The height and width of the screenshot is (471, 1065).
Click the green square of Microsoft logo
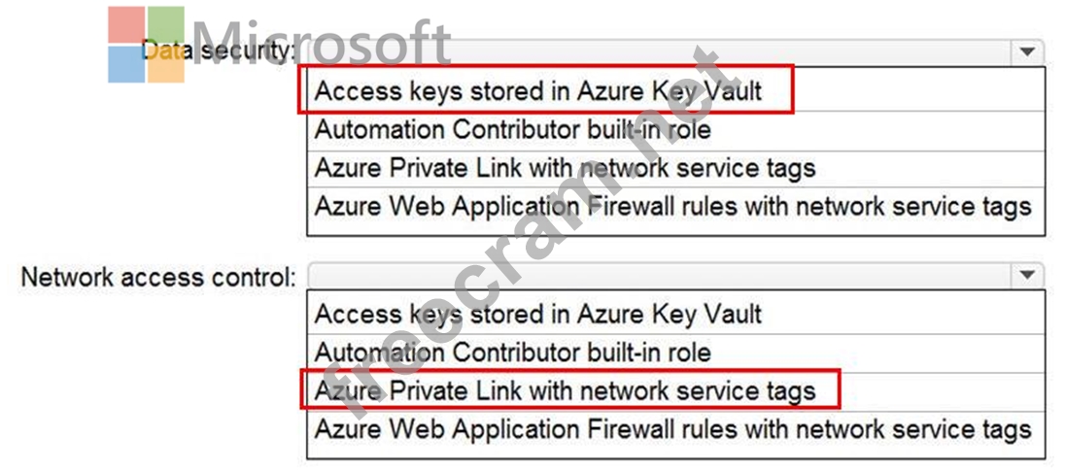165,24
